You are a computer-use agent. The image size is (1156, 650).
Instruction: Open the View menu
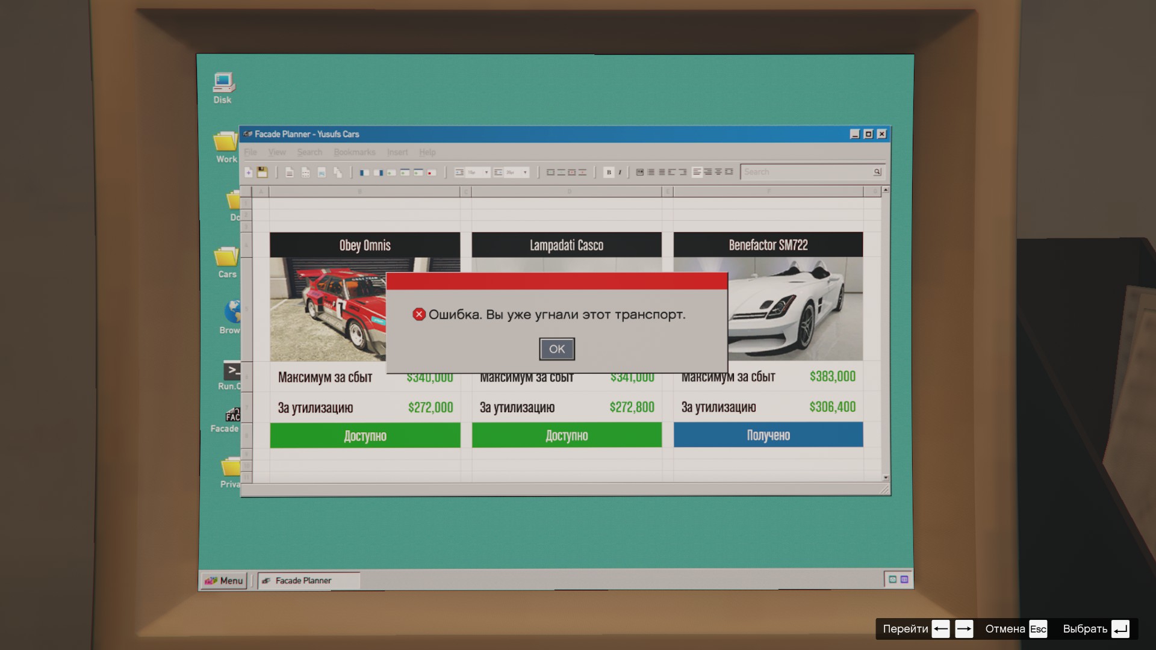click(277, 152)
